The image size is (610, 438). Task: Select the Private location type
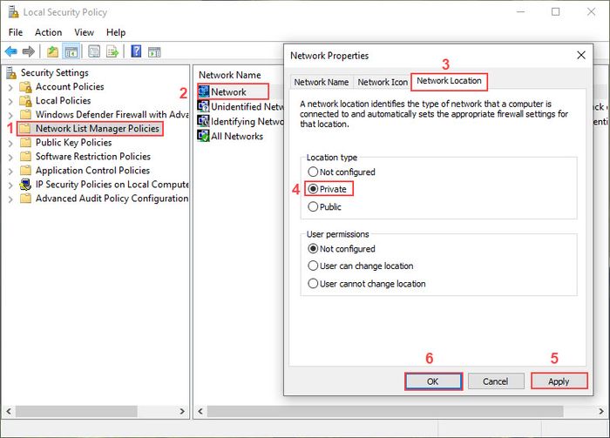click(313, 188)
